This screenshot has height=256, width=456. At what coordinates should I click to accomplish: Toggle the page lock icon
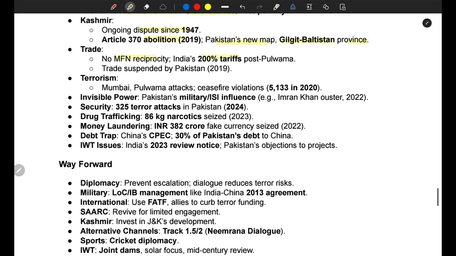(x=343, y=7)
